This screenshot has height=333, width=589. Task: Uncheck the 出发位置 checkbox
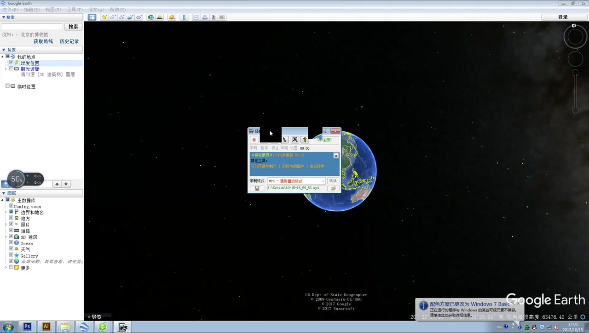pyautogui.click(x=11, y=62)
